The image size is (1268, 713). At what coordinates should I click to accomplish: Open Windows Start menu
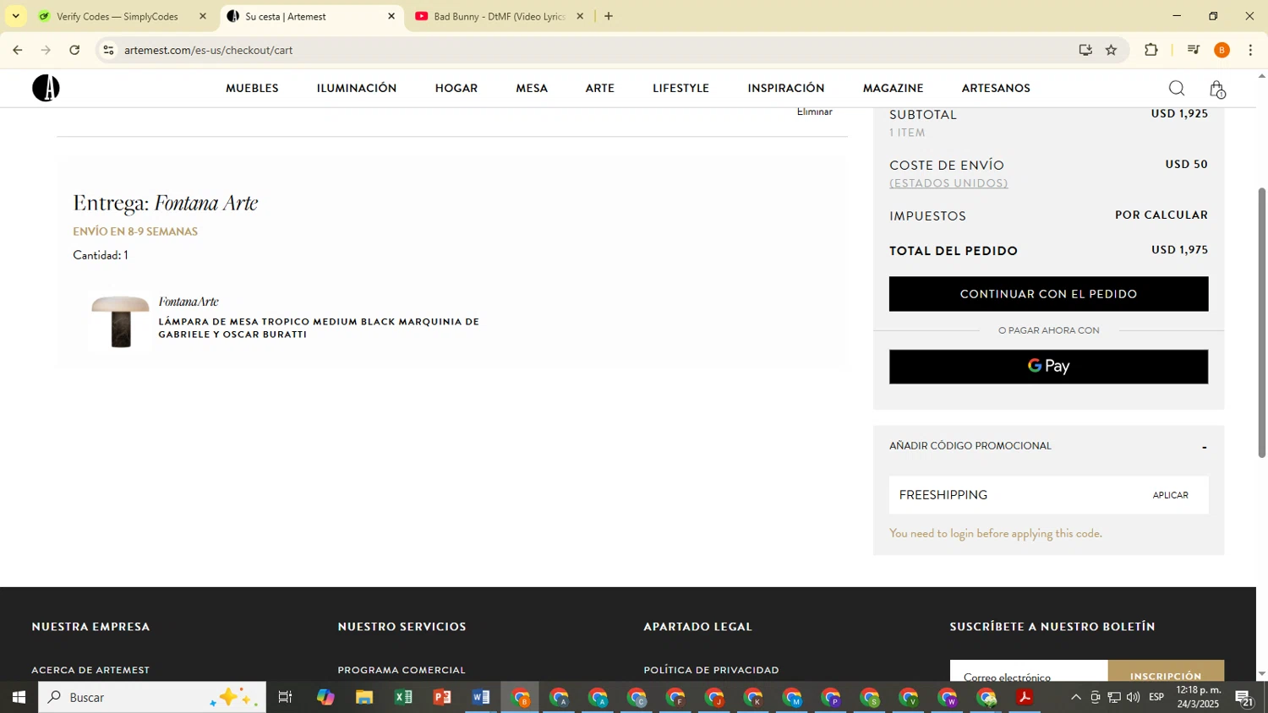click(x=19, y=697)
